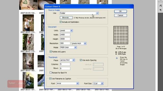The image size is (163, 91).
Task: Open the Use source dropdown showing Folder
Action: pos(79,13)
